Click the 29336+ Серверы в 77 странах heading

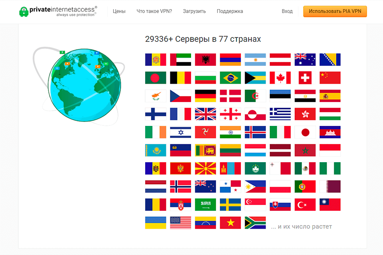(x=203, y=39)
